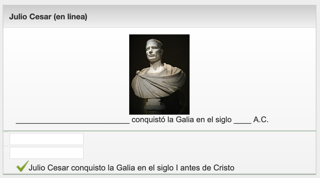
Task: Click the Julius Caesar bust image
Action: (x=159, y=74)
